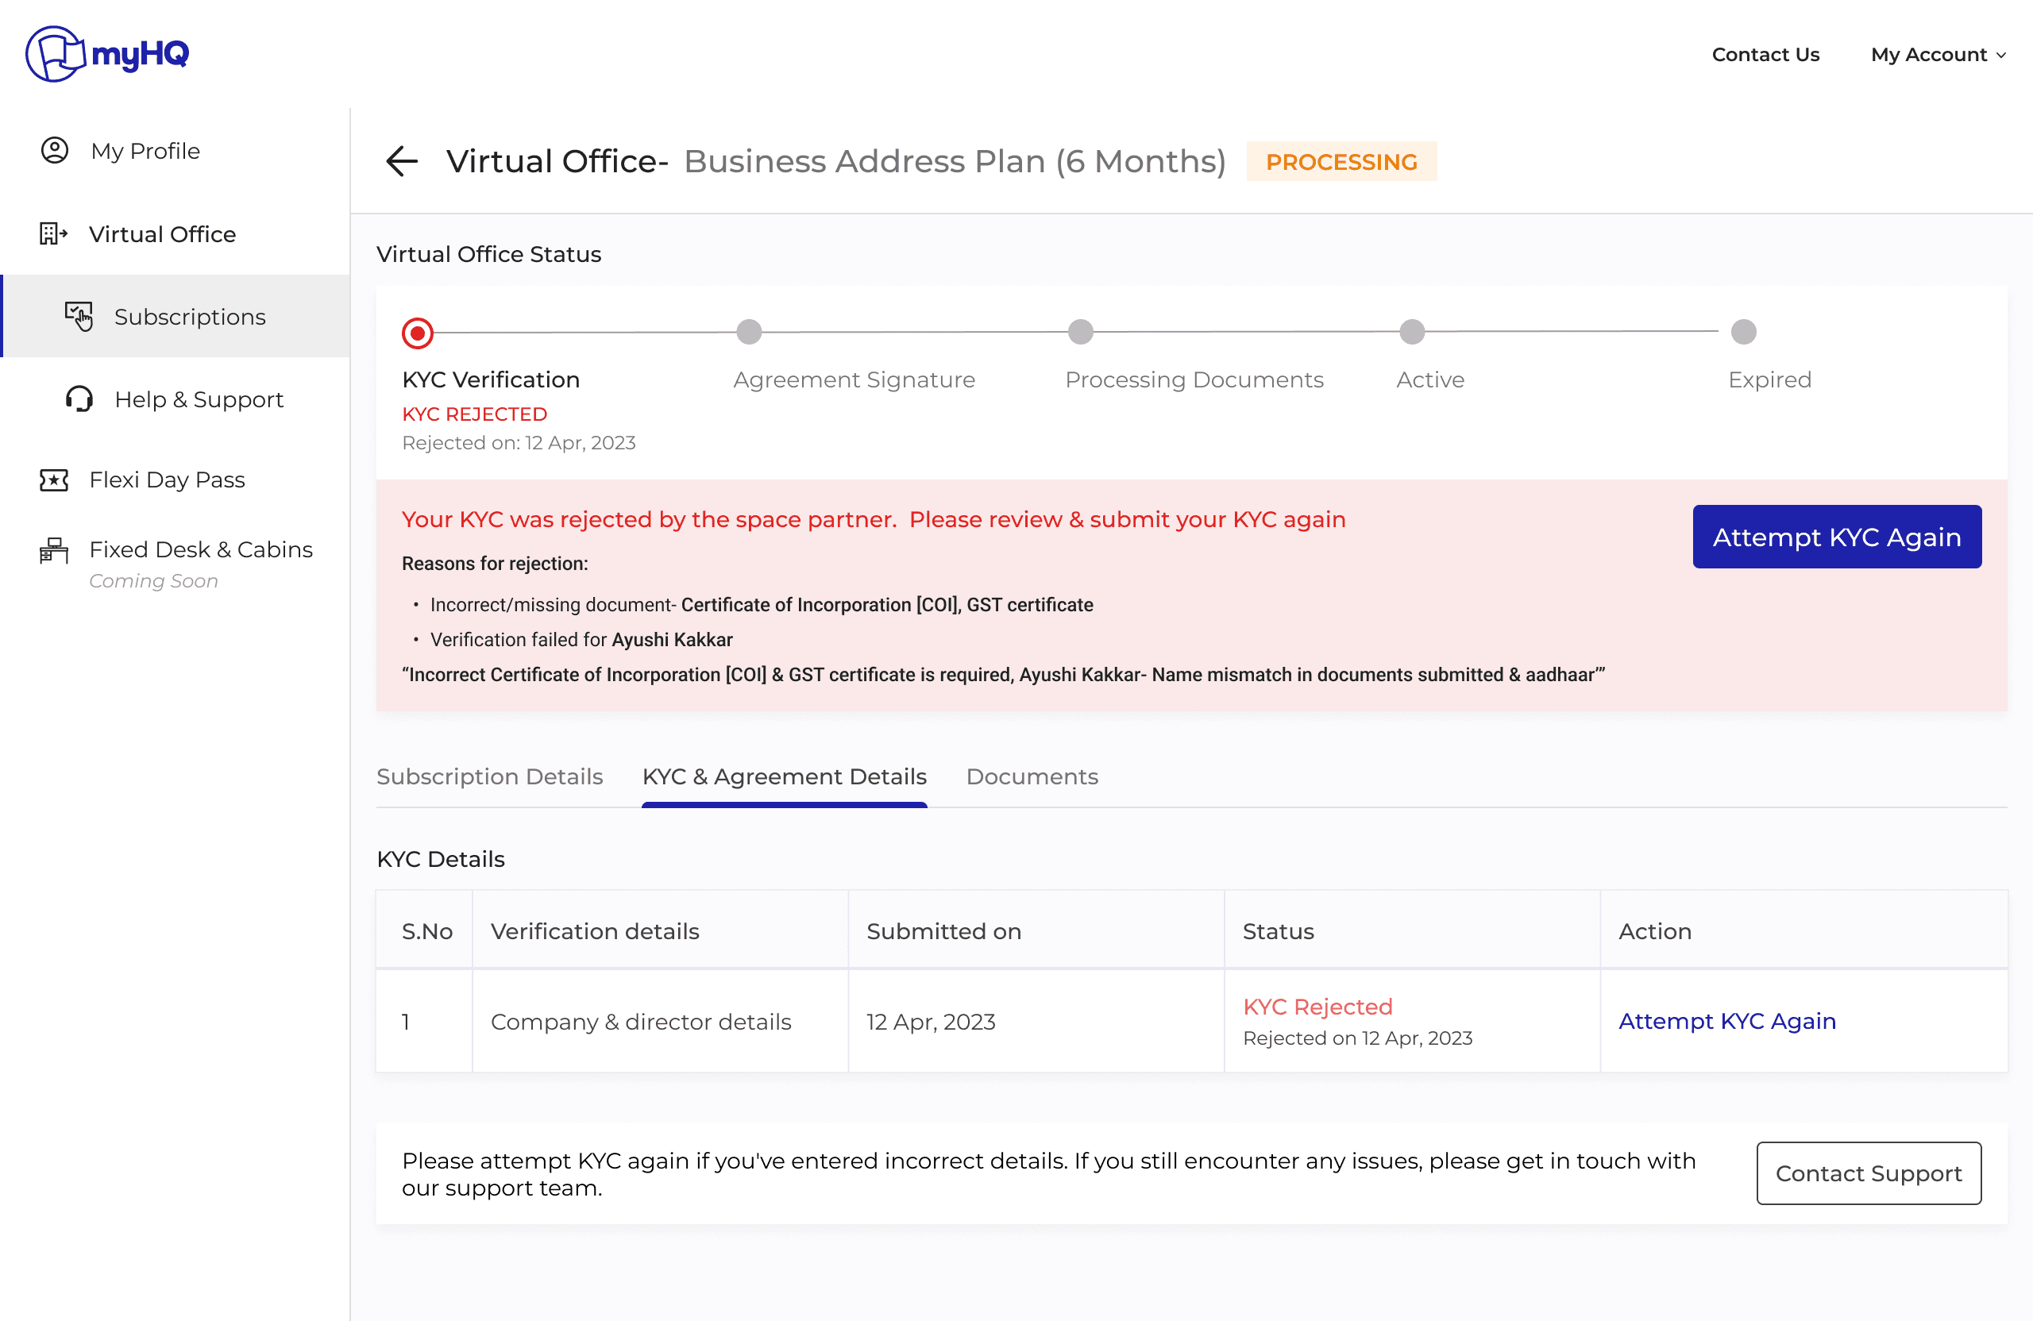Click the back arrow icon
Image resolution: width=2033 pixels, height=1321 pixels.
pyautogui.click(x=402, y=160)
